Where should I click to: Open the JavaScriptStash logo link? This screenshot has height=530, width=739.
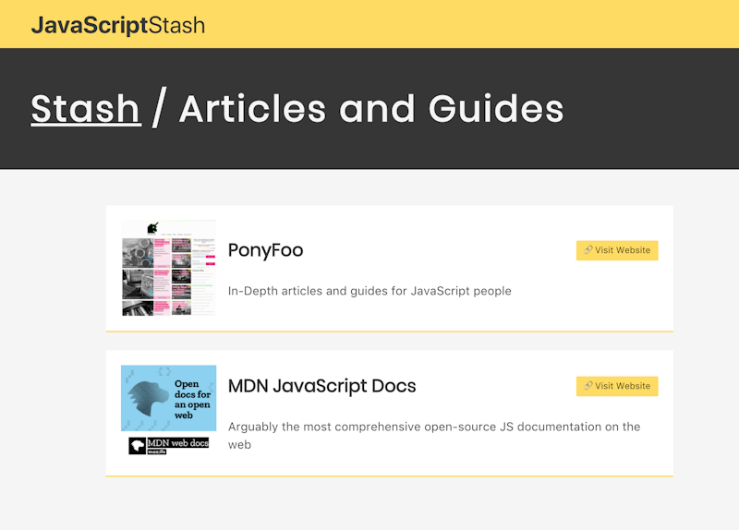(118, 25)
